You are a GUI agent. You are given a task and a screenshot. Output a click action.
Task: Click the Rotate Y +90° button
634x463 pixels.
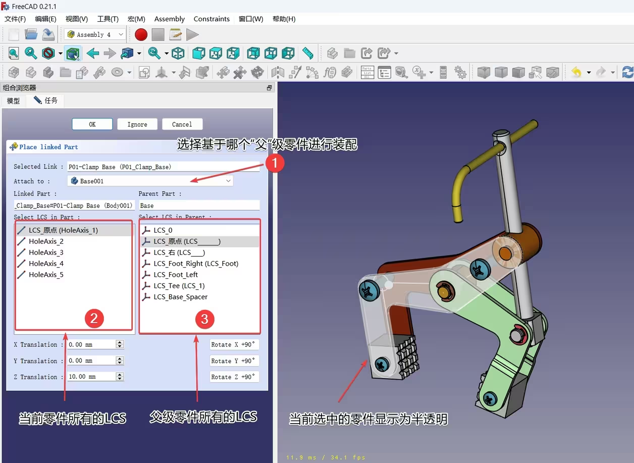pyautogui.click(x=235, y=361)
